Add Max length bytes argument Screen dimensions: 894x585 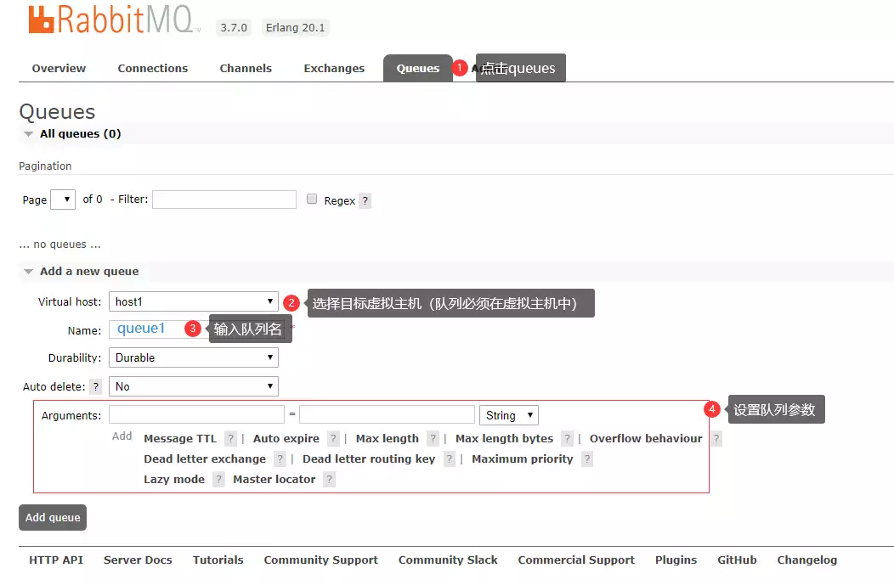[x=504, y=439]
